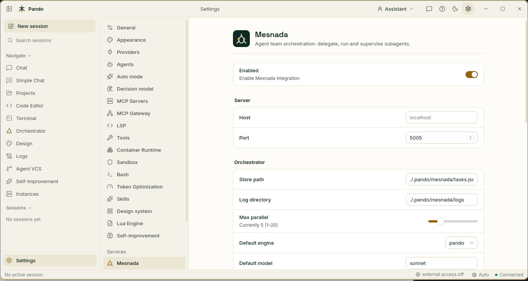
Task: Open the Default engine dropdown
Action: point(461,243)
